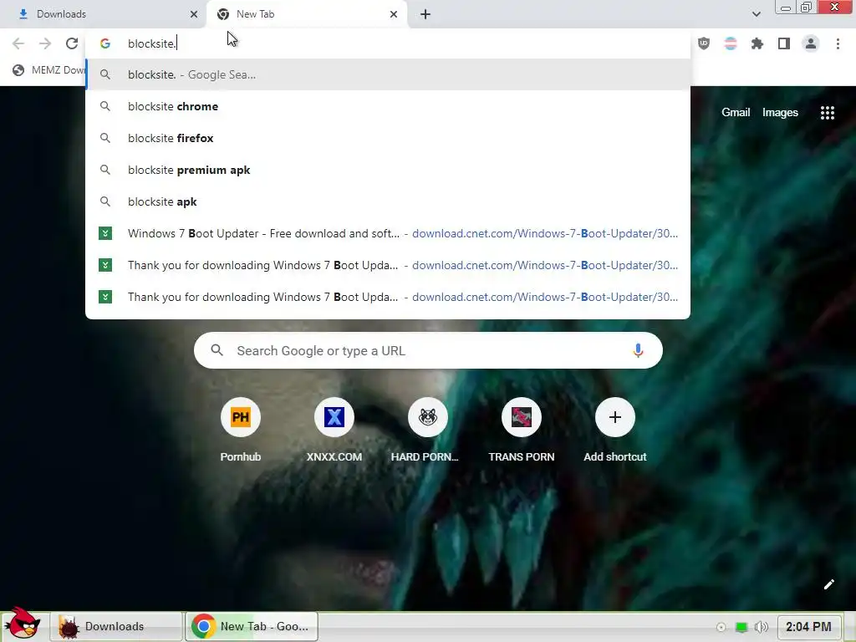Open Downloads window in taskbar
856x642 pixels.
[116, 626]
